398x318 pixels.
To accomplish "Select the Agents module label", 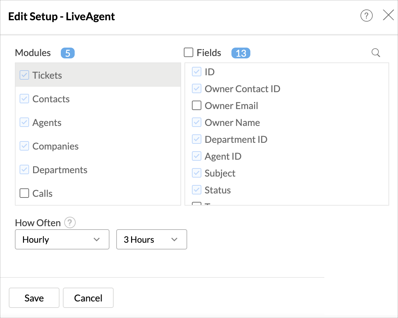I will [47, 123].
